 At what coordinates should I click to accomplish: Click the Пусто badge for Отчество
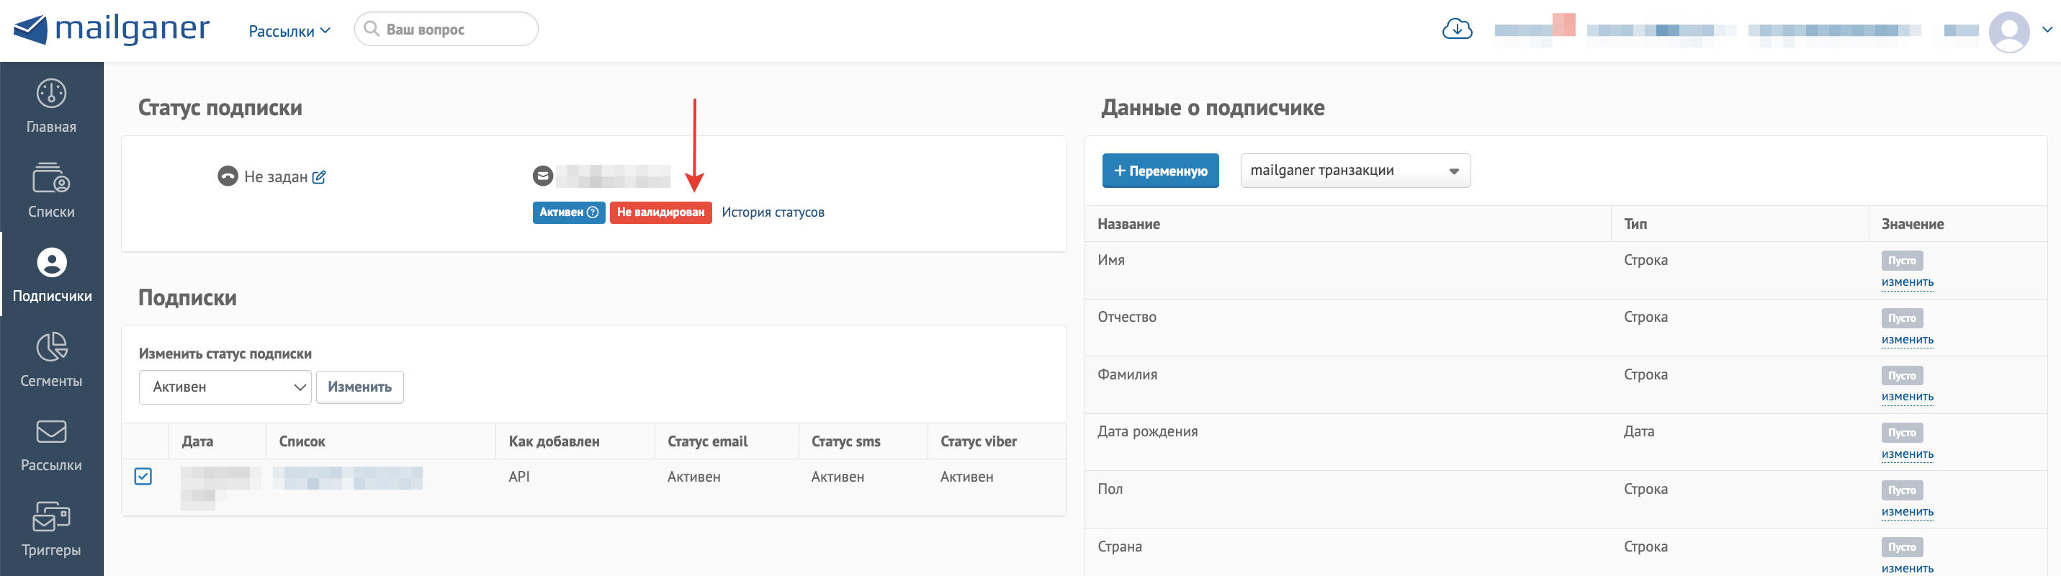pos(1902,318)
